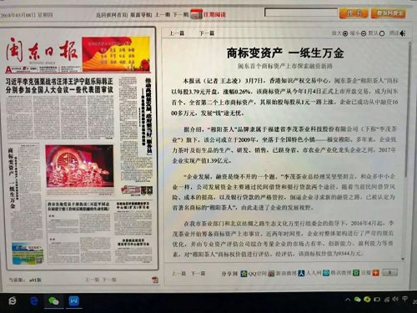The width and height of the screenshot is (417, 313).
Task: Click subtitle 闽东首个商标资产上市探索融资新路
Action: pyautogui.click(x=285, y=66)
